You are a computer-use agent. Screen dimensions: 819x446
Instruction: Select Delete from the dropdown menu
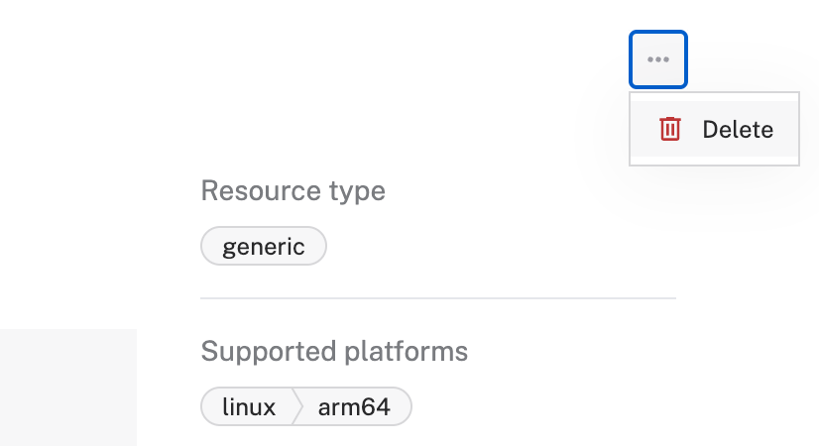[x=714, y=129]
